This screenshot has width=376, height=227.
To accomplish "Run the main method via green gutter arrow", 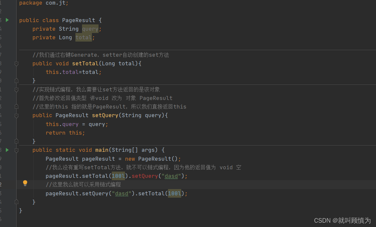I will 7,150.
